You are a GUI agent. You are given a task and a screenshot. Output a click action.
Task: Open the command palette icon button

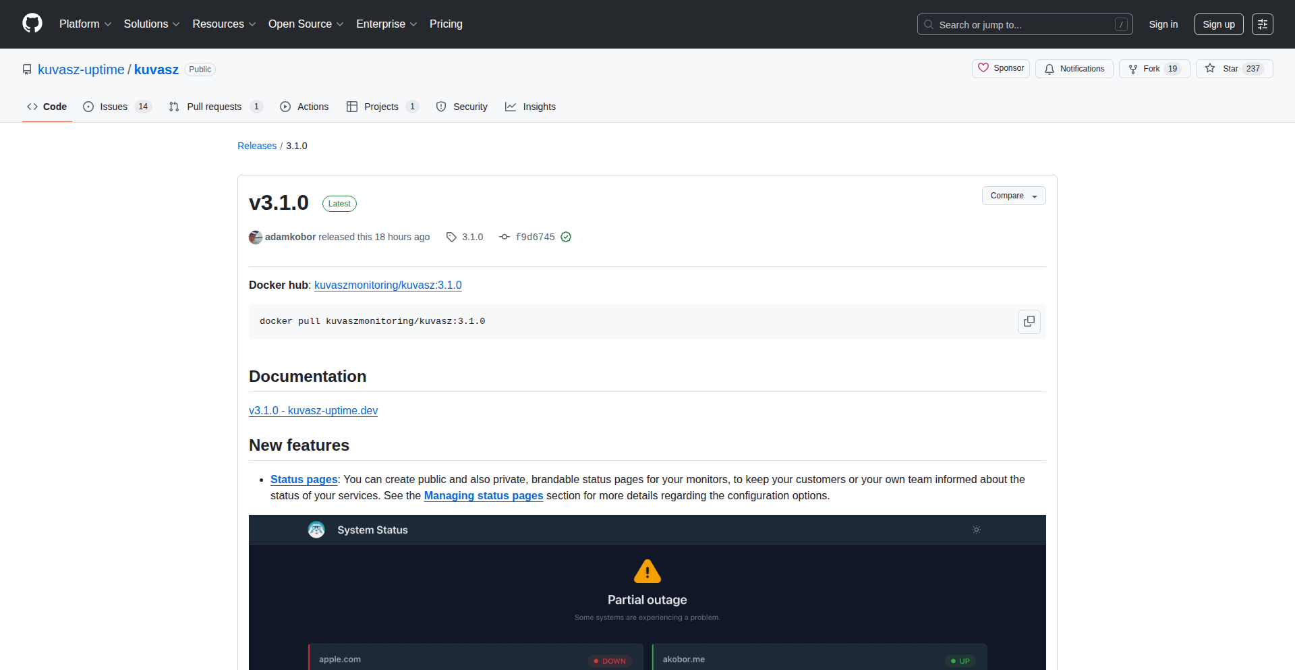(x=1262, y=24)
